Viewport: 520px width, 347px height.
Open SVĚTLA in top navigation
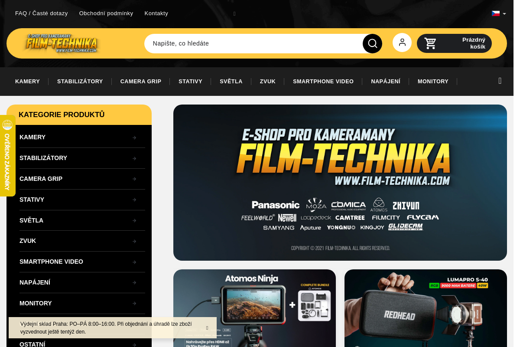[x=231, y=82]
